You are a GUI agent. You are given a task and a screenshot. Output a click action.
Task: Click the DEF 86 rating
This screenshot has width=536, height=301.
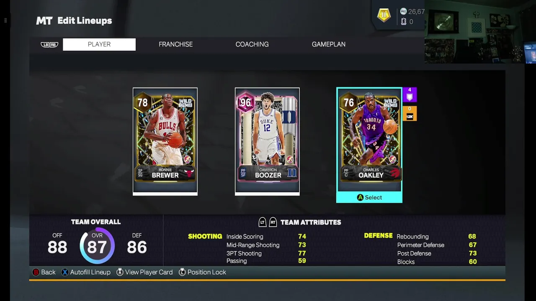[x=137, y=244]
